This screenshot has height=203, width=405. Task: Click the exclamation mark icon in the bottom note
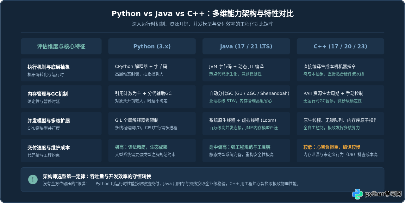tap(33, 179)
